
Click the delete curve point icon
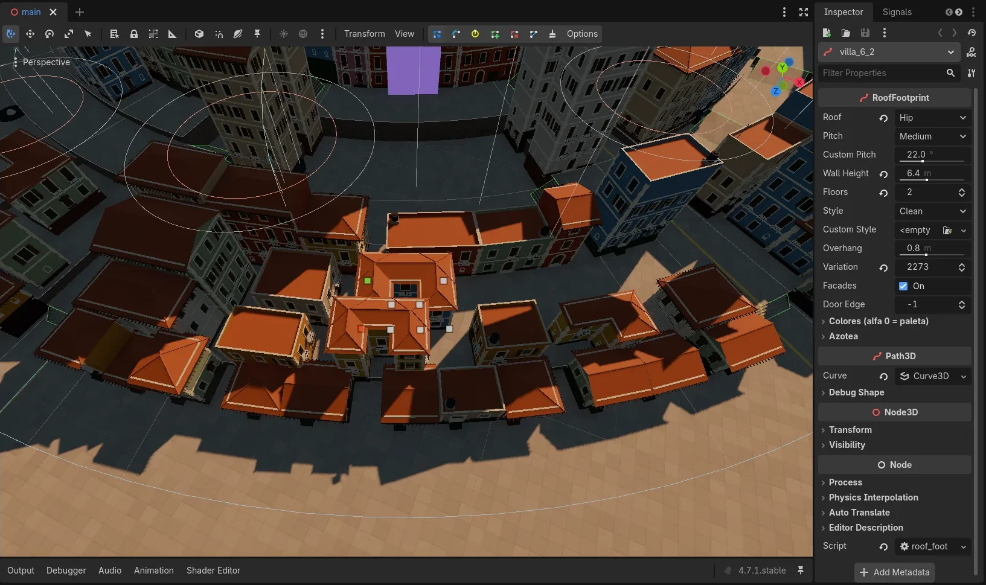pyautogui.click(x=514, y=34)
